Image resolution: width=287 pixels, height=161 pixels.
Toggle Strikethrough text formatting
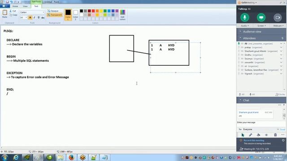43,17
